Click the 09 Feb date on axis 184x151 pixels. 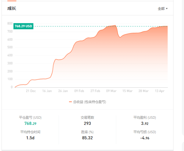(x=79, y=91)
